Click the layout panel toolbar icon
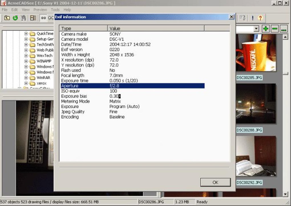This screenshot has height=206, width=291. (33, 18)
